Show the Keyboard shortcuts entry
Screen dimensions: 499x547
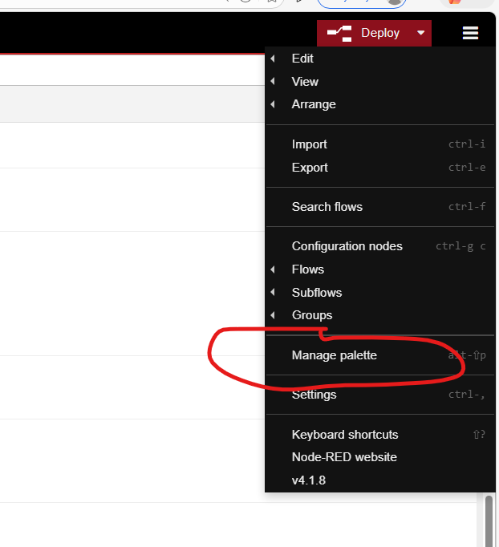click(345, 435)
